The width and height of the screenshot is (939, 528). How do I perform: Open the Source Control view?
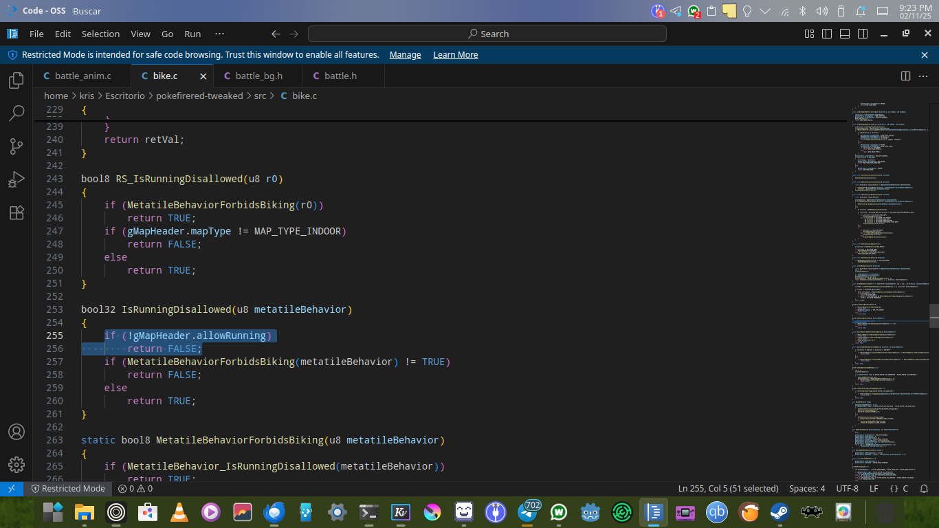click(x=16, y=146)
